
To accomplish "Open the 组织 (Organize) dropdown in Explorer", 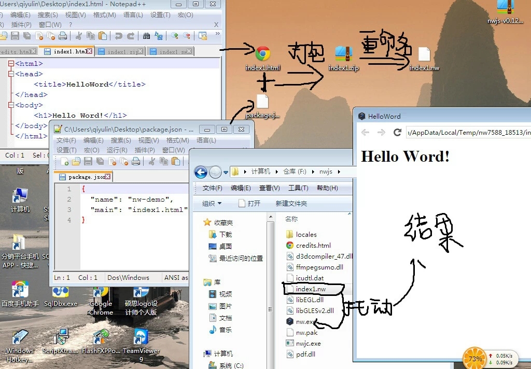I will (x=211, y=203).
